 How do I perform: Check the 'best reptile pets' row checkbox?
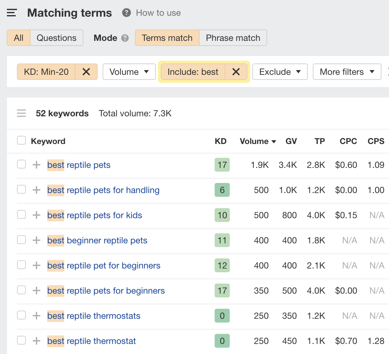21,164
